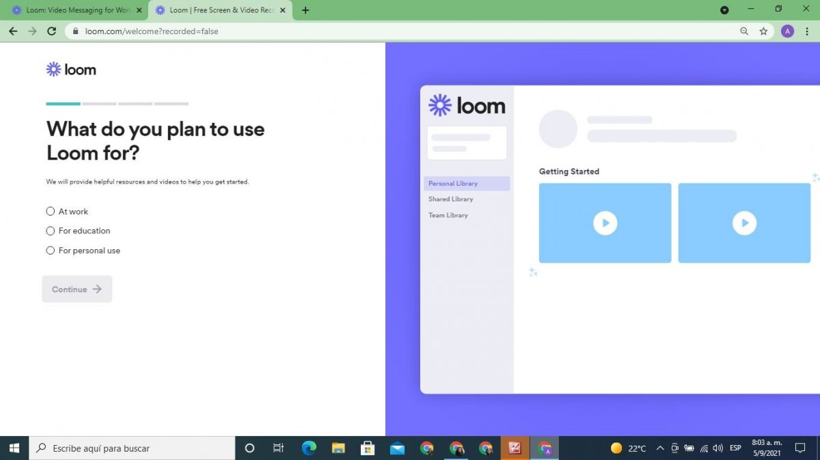The image size is (820, 460).
Task: Open the 22°C weather widget
Action: click(x=628, y=448)
